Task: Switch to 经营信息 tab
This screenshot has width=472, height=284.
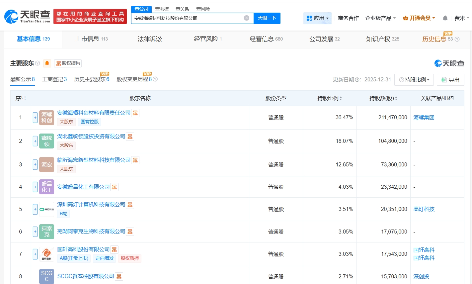Action: 266,39
